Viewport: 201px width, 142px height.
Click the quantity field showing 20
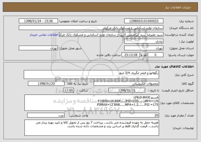pyautogui.click(x=139, y=115)
